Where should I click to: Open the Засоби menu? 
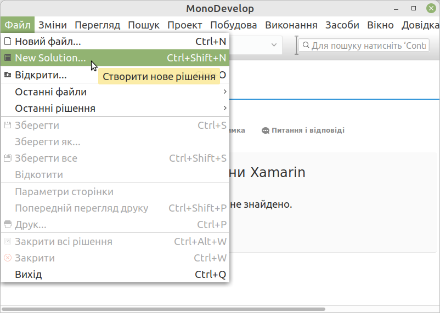coord(342,25)
